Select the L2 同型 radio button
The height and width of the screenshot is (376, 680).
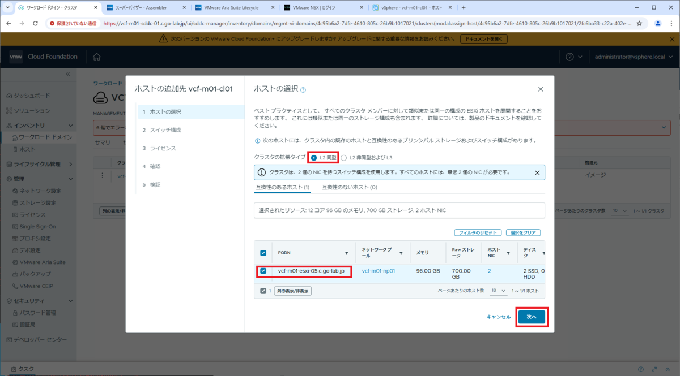314,157
